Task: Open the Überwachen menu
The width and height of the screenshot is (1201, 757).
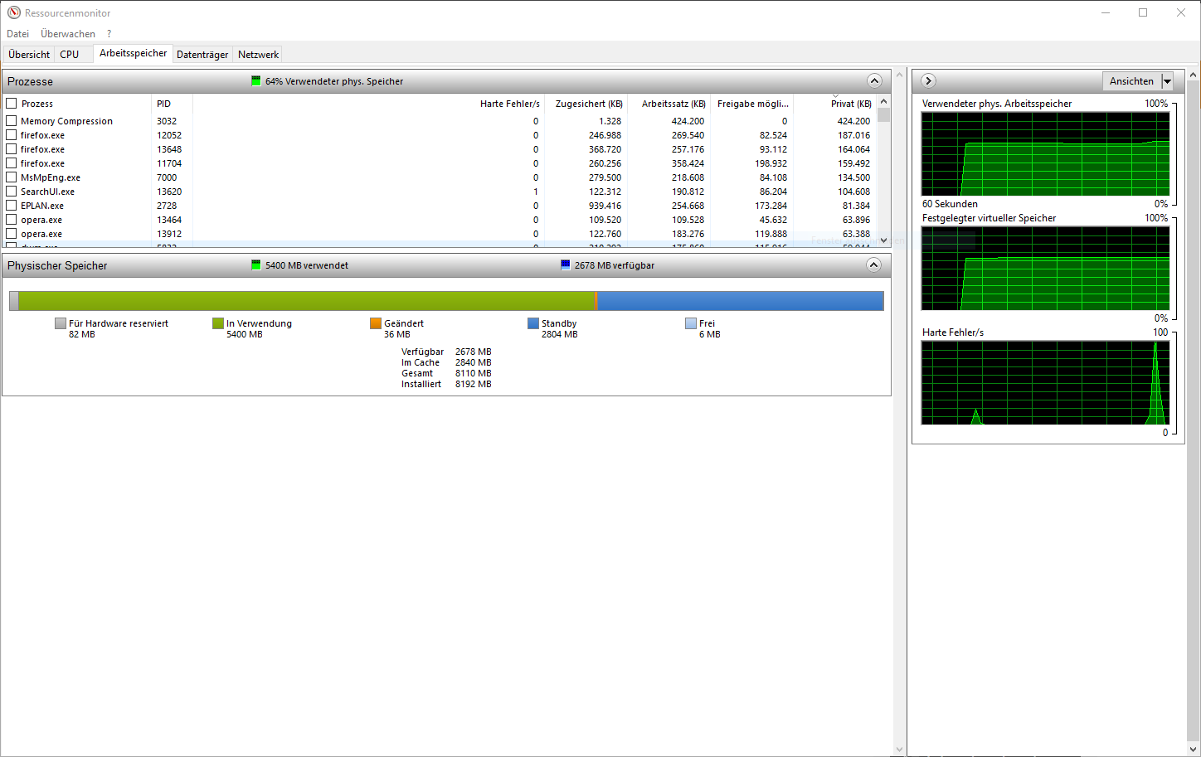Action: (68, 34)
